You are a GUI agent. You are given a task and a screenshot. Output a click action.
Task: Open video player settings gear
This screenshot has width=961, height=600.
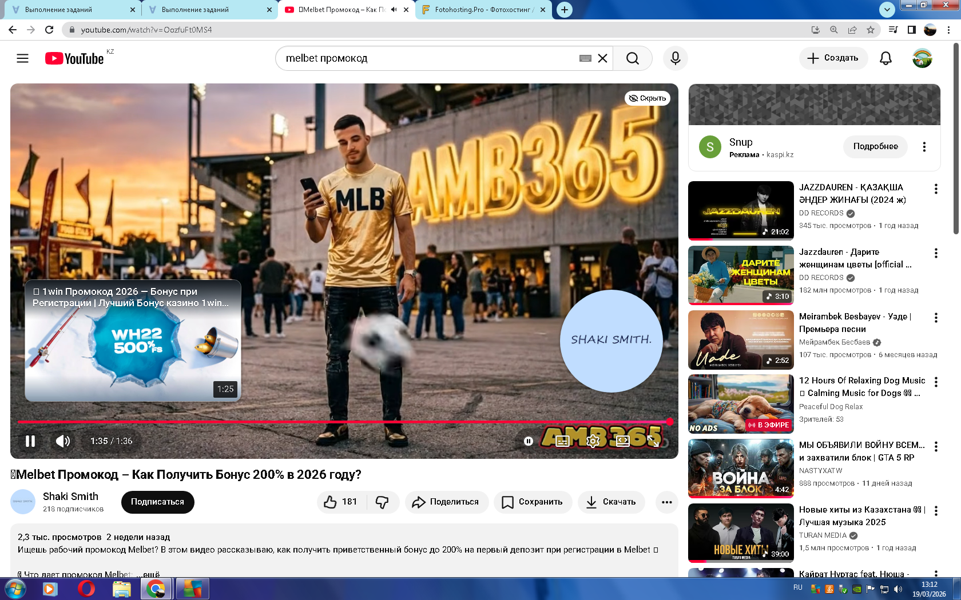point(593,441)
